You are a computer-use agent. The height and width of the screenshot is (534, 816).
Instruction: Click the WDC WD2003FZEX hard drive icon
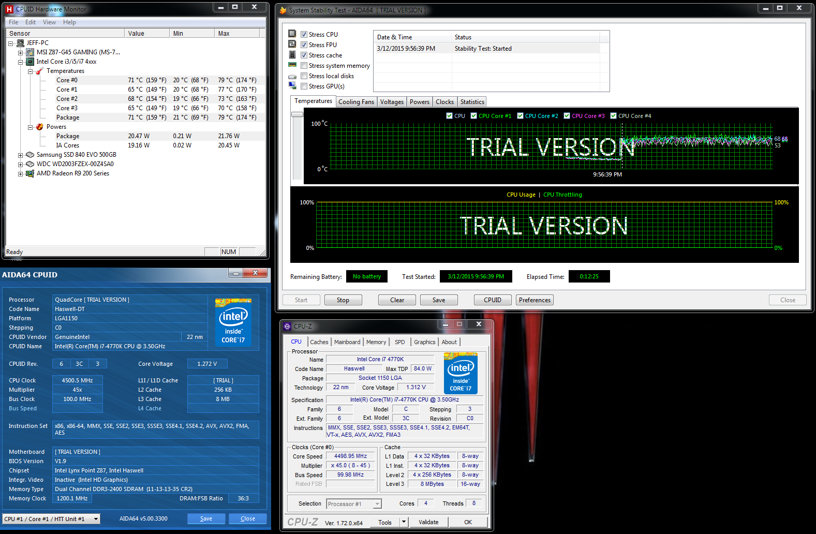pyautogui.click(x=30, y=164)
